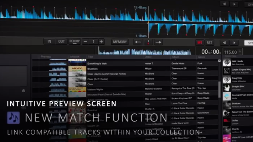253x142 pixels.
Task: Click the RST tempo reset button
Action: (209, 43)
